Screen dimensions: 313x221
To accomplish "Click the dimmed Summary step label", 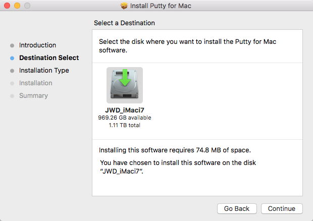I will (x=33, y=96).
